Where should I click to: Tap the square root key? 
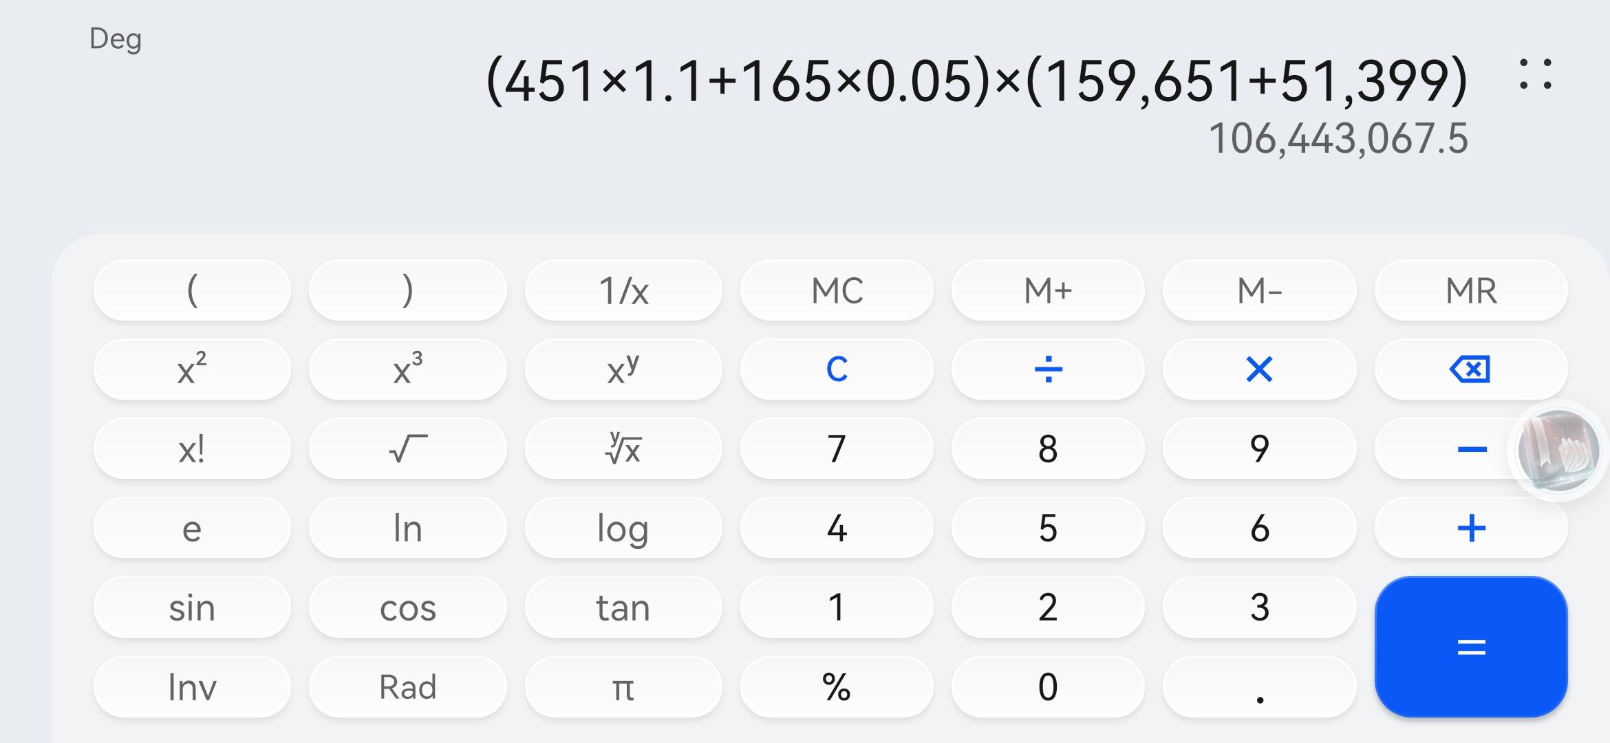[x=407, y=449]
